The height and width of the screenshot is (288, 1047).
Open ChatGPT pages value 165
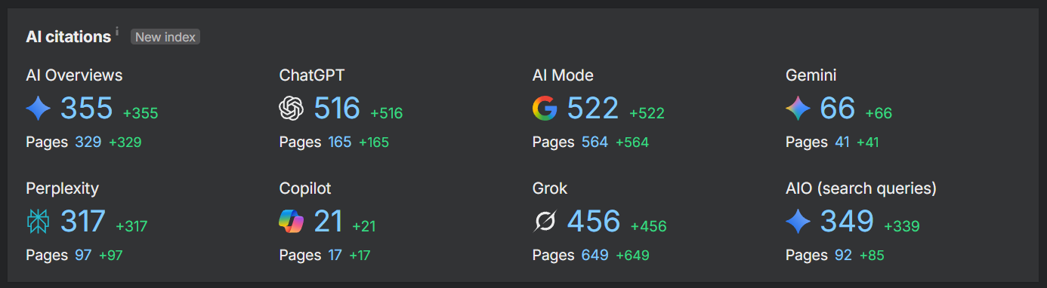coord(340,142)
